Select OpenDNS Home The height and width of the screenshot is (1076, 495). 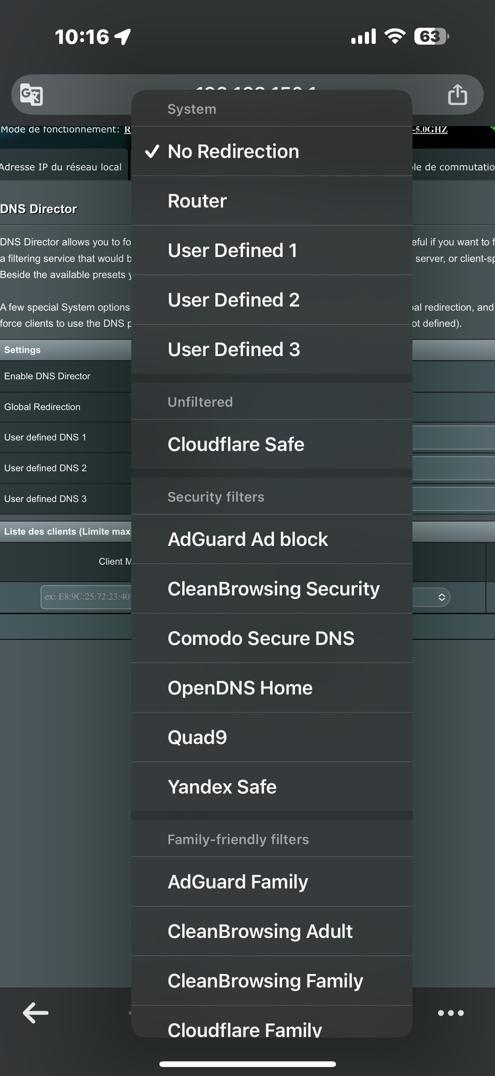tap(272, 688)
